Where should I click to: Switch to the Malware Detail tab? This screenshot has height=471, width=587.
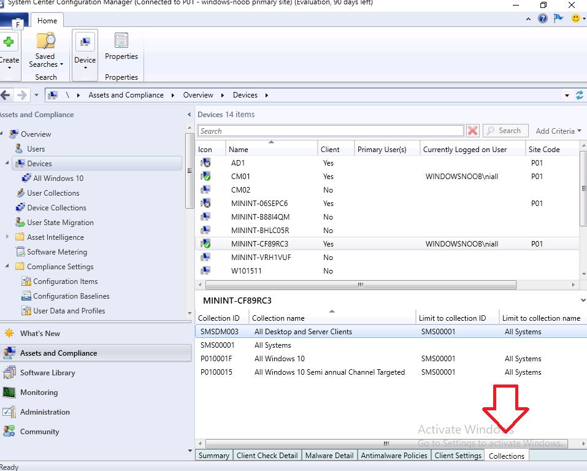(x=329, y=455)
